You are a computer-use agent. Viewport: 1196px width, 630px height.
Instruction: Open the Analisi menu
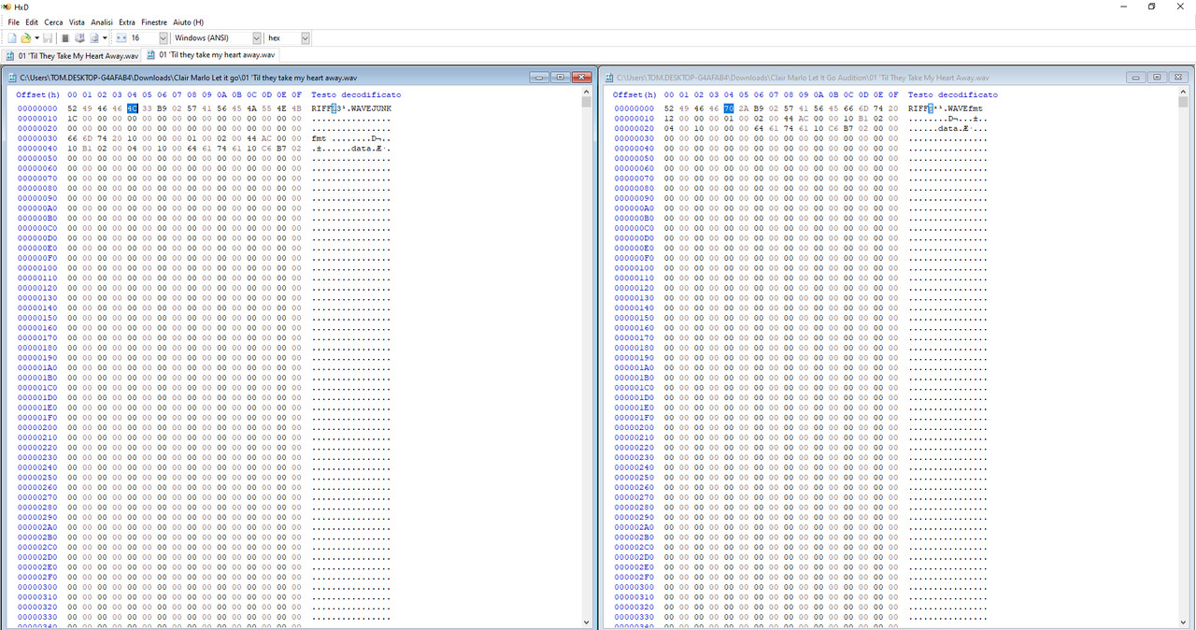102,21
